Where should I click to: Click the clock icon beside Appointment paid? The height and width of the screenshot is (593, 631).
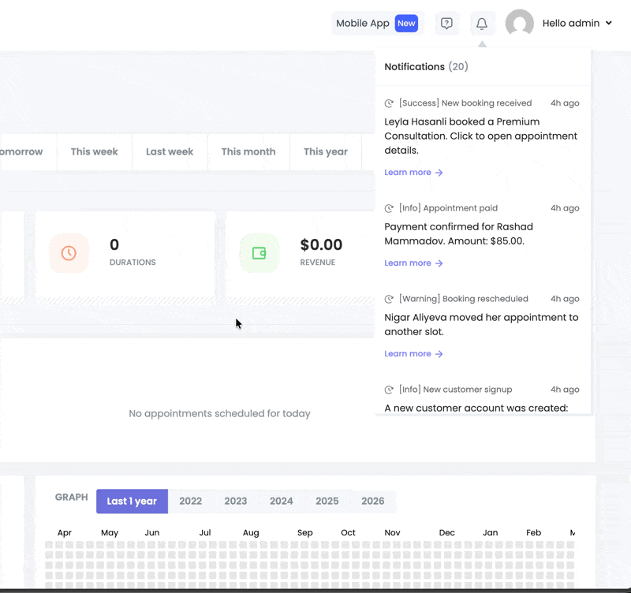pyautogui.click(x=389, y=208)
